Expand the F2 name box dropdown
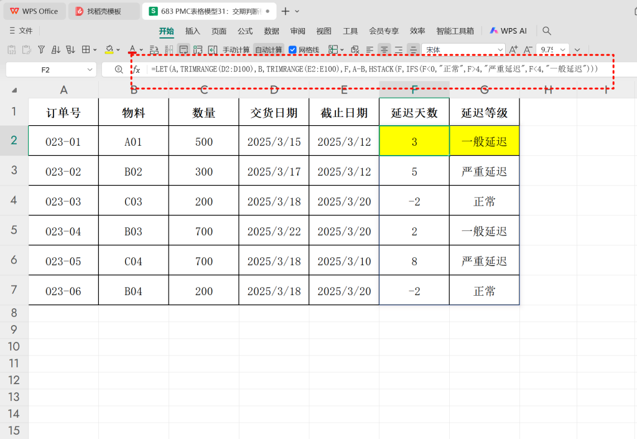 coord(90,70)
